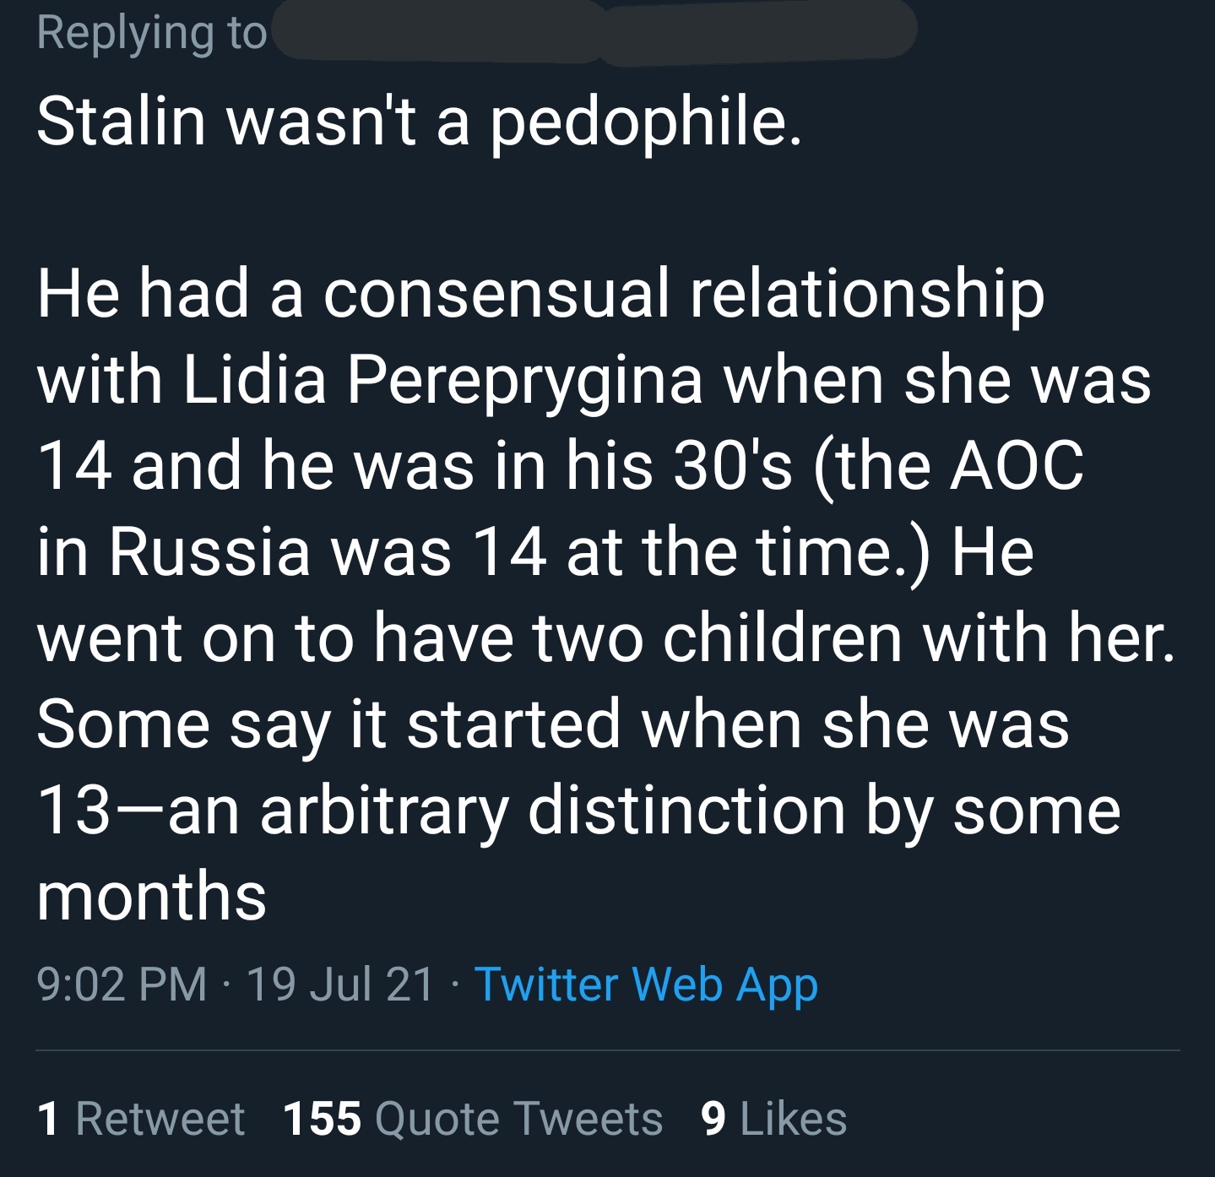Click the "Replying to" label
Viewport: 1215px width, 1177px height.
152,34
